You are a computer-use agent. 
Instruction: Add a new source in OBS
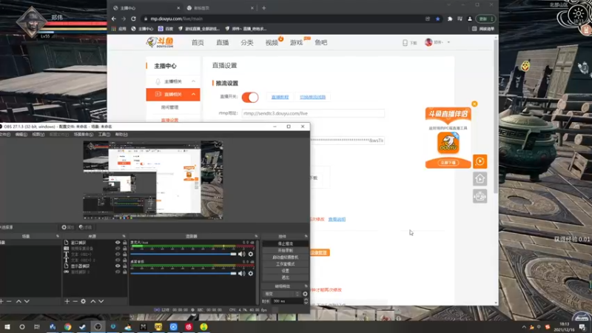pos(67,301)
